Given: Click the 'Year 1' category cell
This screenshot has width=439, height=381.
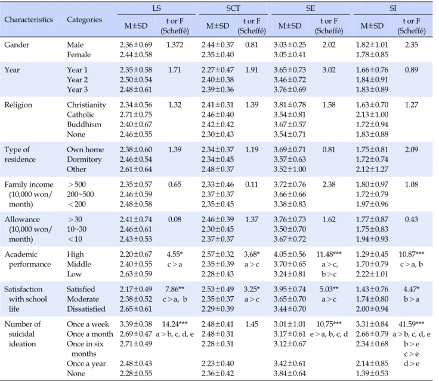Looking at the screenshot, I should 78,70.
